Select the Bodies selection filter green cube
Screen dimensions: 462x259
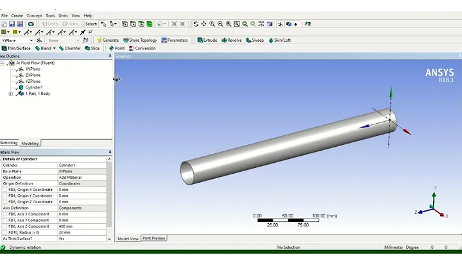point(150,24)
